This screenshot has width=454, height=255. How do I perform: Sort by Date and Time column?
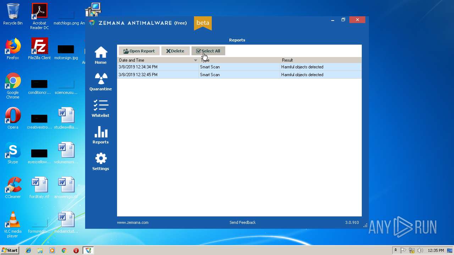(158, 60)
